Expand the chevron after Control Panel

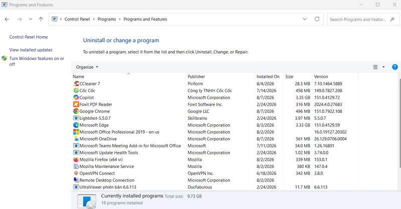(x=94, y=19)
